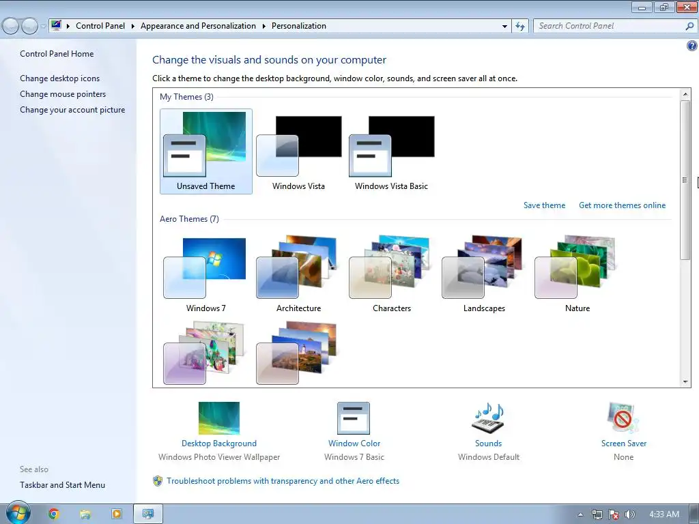
Task: Open Windows Explorer from taskbar
Action: (85, 514)
